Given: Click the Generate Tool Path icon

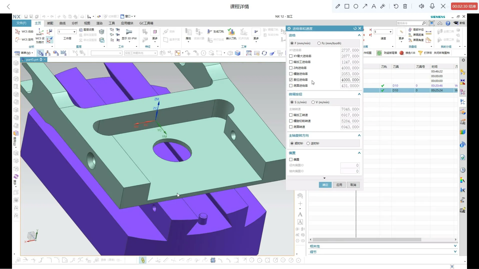Looking at the screenshot, I should coord(216,32).
